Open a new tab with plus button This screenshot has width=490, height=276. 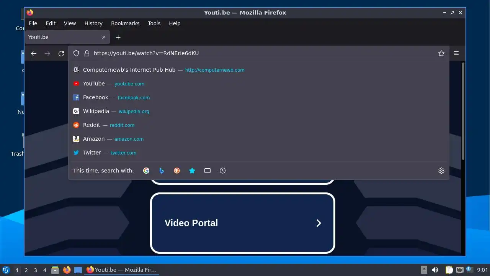click(118, 37)
